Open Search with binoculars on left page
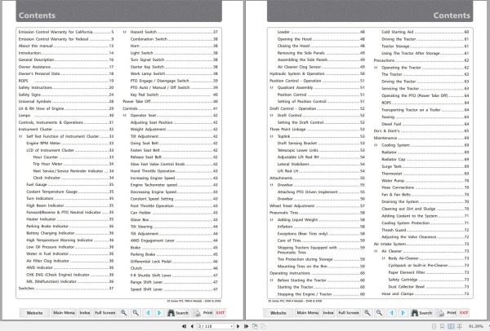This screenshot has width=490, height=331. pos(178,312)
